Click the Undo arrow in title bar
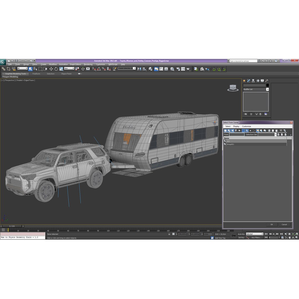The width and height of the screenshot is (299, 299). coord(20,61)
